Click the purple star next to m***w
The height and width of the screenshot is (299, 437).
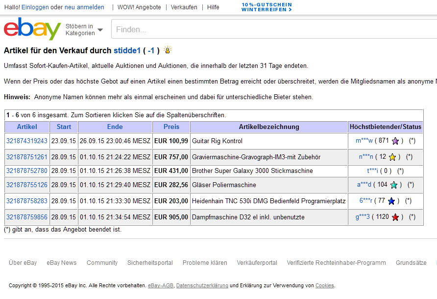point(395,141)
